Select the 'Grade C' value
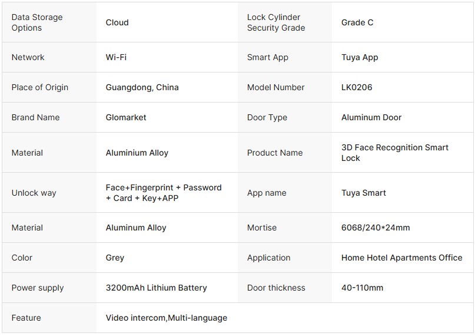475x336 pixels. click(357, 22)
